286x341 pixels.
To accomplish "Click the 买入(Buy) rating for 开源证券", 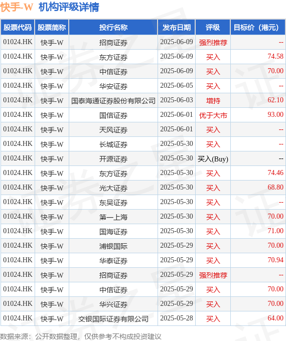I will (x=213, y=159).
